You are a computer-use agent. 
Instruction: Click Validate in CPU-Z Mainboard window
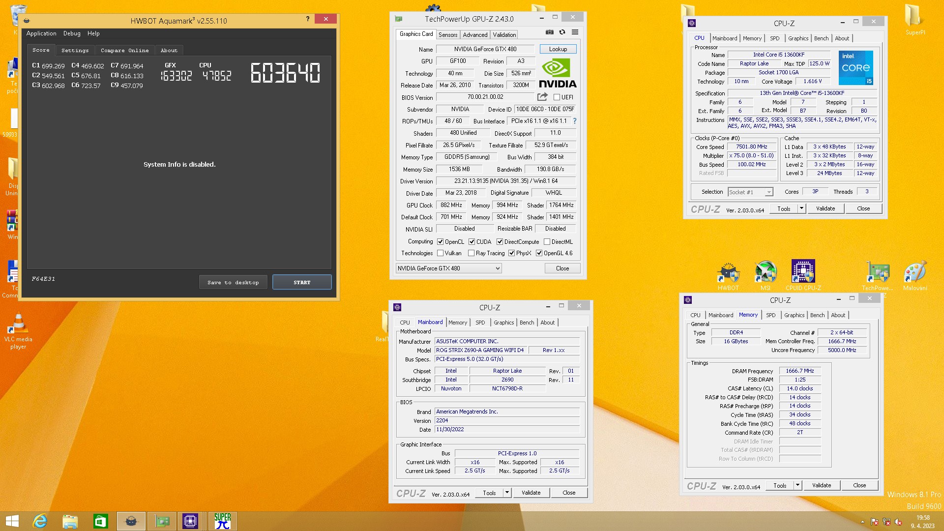click(x=531, y=493)
